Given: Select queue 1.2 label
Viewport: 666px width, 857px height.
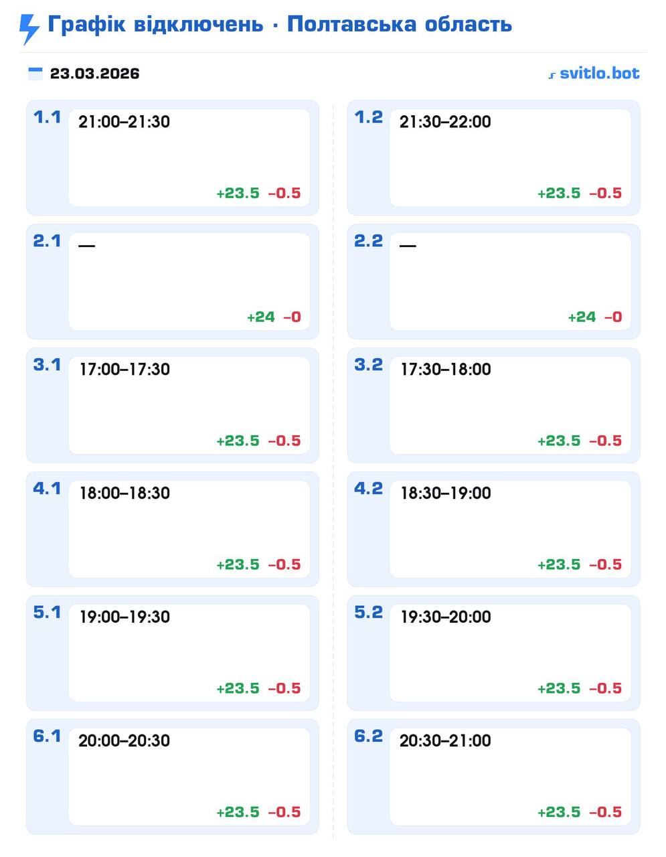Looking at the screenshot, I should 368,117.
